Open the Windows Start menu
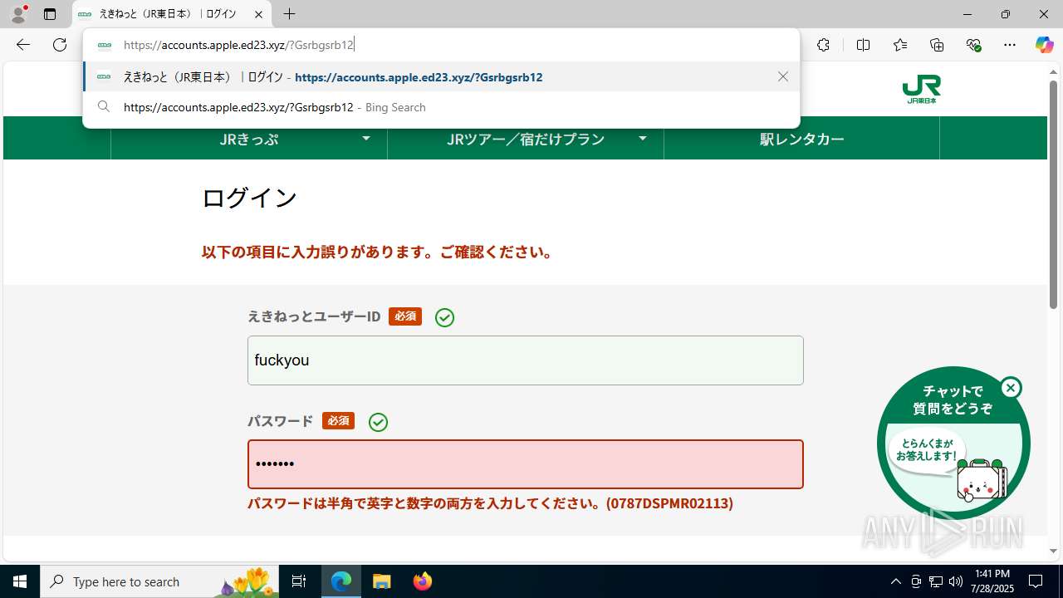 (20, 581)
